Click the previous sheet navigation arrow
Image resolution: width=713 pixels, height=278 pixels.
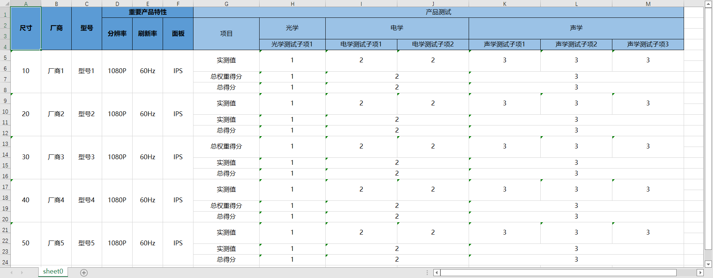pos(12,272)
